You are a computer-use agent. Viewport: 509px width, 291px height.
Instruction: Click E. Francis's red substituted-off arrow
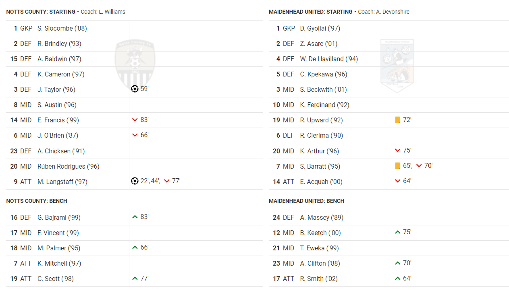tap(135, 120)
